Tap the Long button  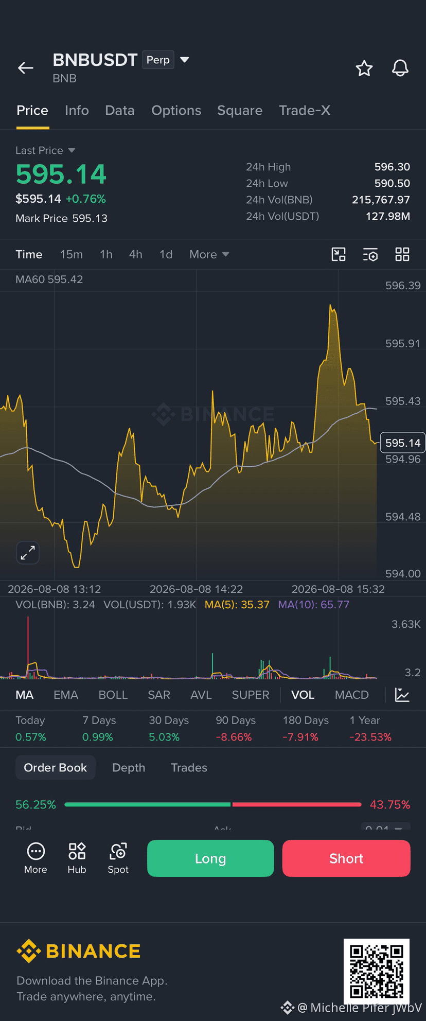(x=210, y=858)
